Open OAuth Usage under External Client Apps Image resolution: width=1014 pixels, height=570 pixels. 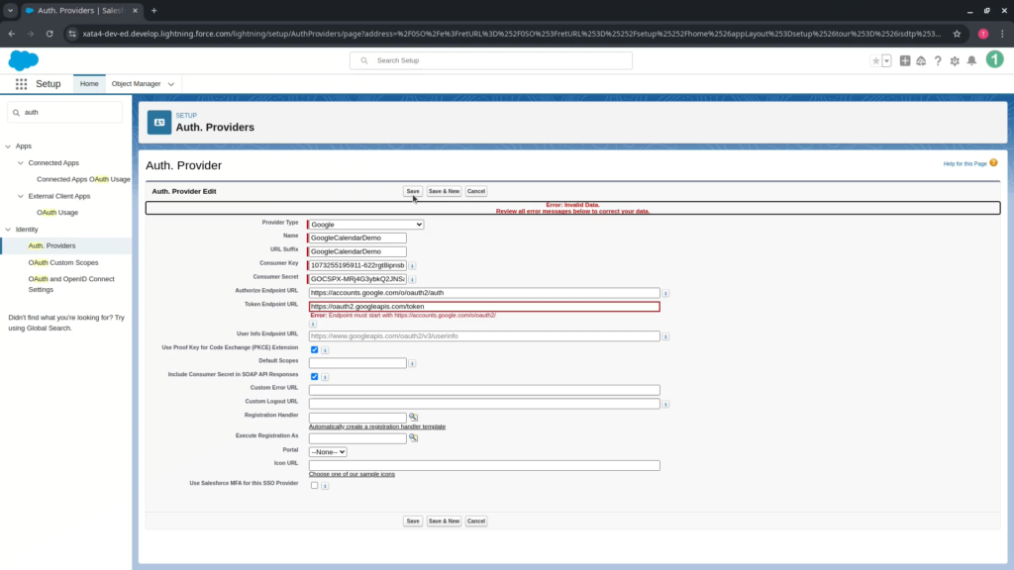(57, 213)
